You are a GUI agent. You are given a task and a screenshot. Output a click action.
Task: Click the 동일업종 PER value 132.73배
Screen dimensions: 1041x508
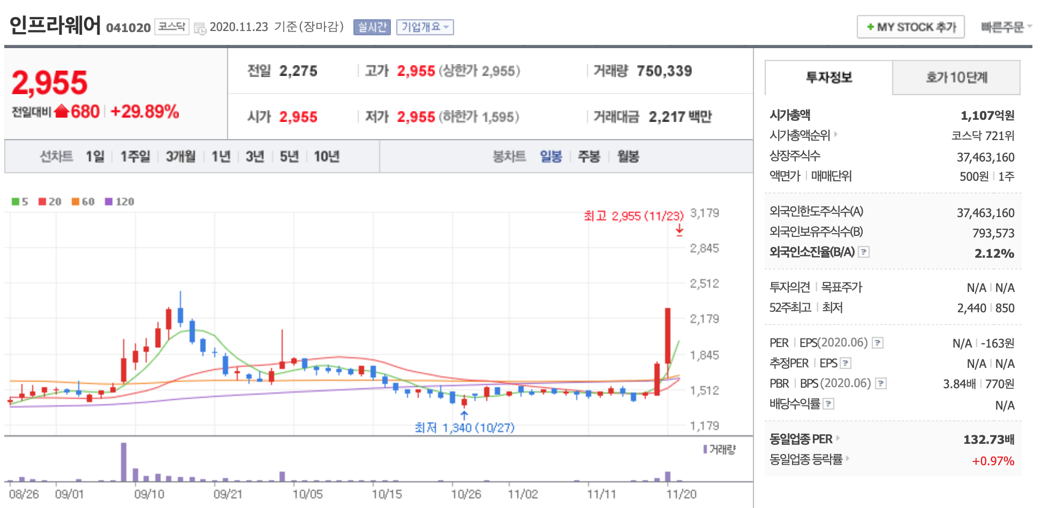pyautogui.click(x=989, y=440)
